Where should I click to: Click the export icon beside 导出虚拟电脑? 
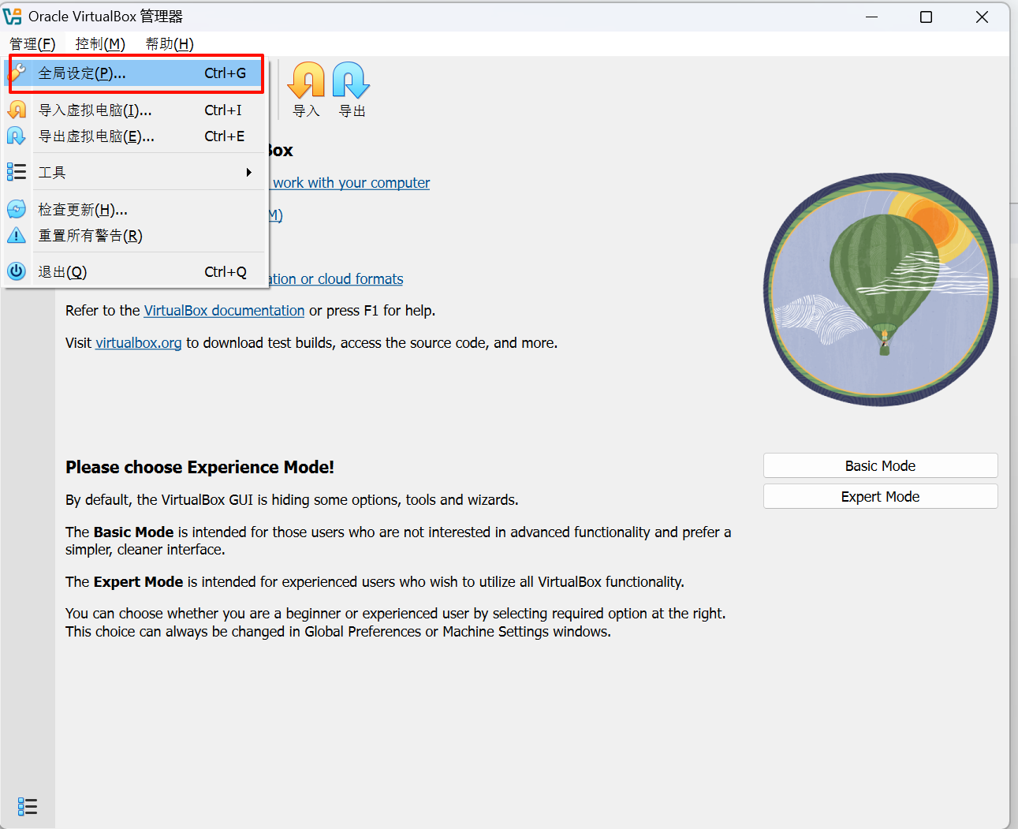[x=17, y=136]
